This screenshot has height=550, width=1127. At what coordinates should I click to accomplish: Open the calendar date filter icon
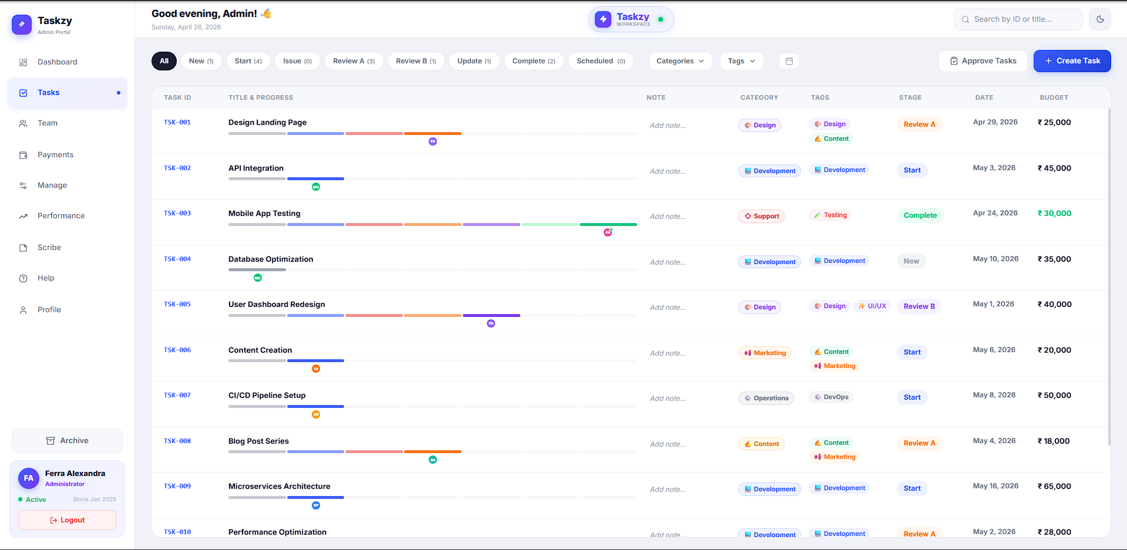click(x=789, y=61)
